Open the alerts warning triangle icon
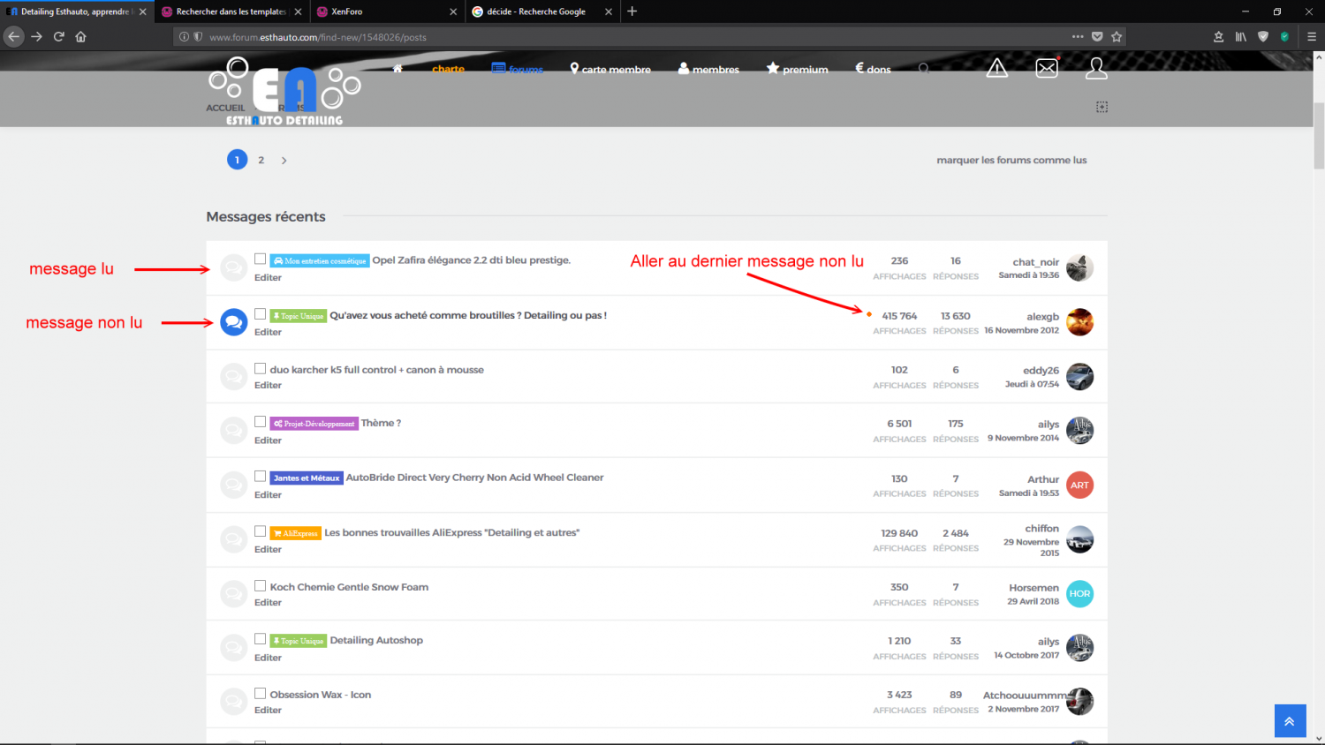Image resolution: width=1325 pixels, height=745 pixels. [996, 68]
